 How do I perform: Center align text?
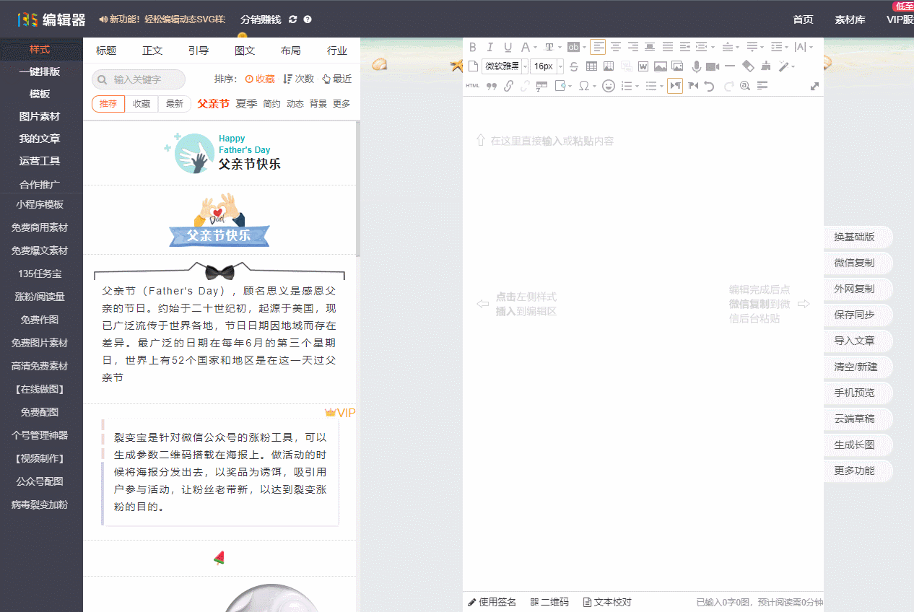(x=616, y=47)
